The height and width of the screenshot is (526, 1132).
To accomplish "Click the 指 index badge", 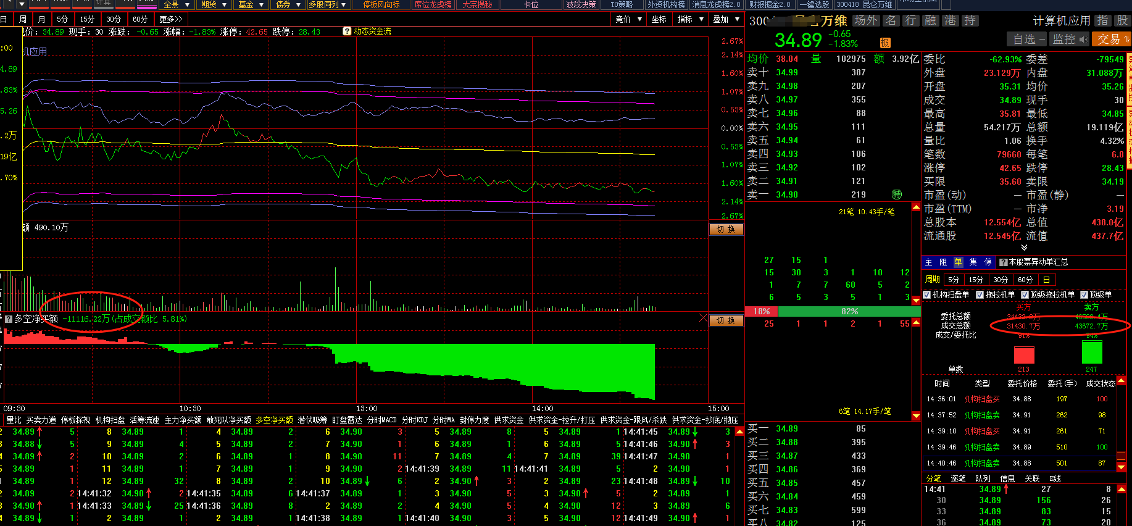I will 1102,20.
